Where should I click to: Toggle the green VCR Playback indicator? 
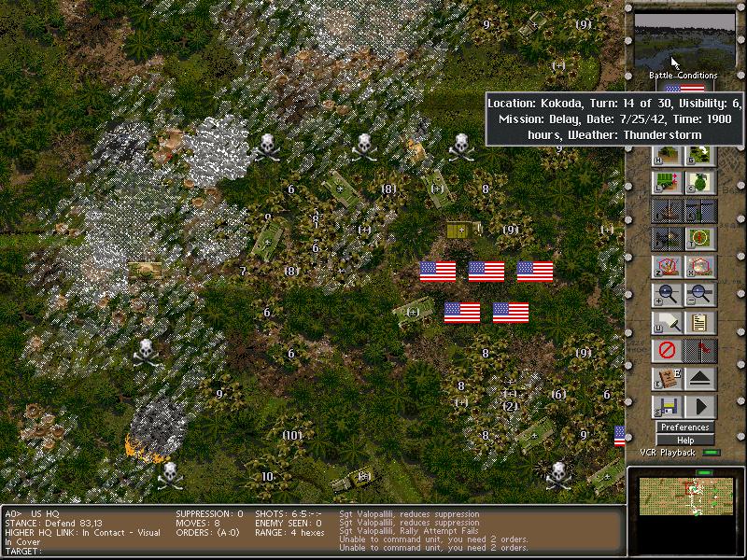click(x=712, y=452)
